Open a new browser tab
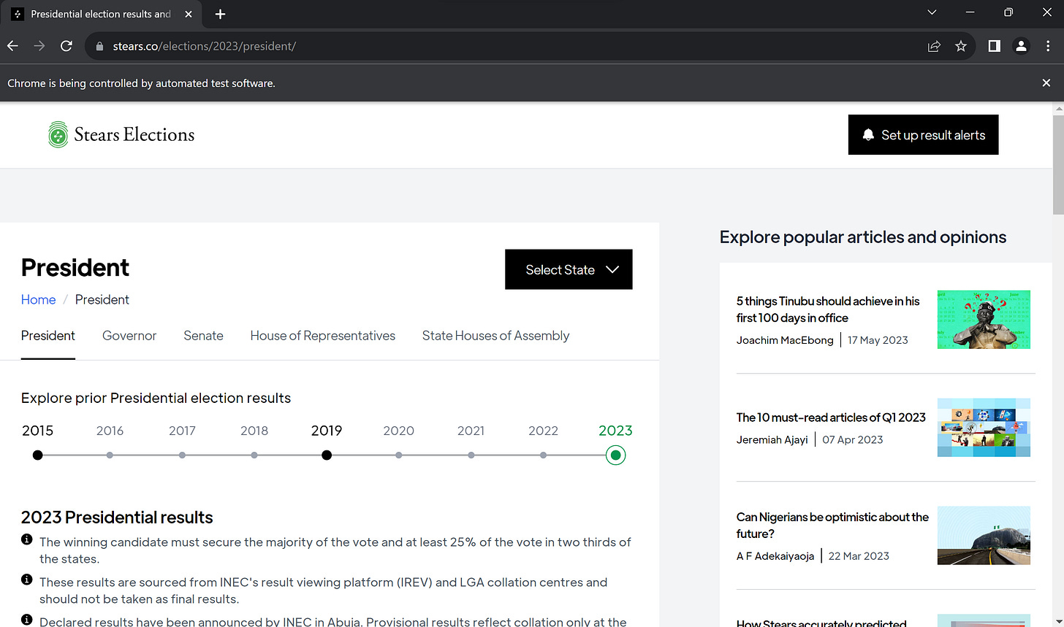This screenshot has height=627, width=1064. (x=220, y=14)
